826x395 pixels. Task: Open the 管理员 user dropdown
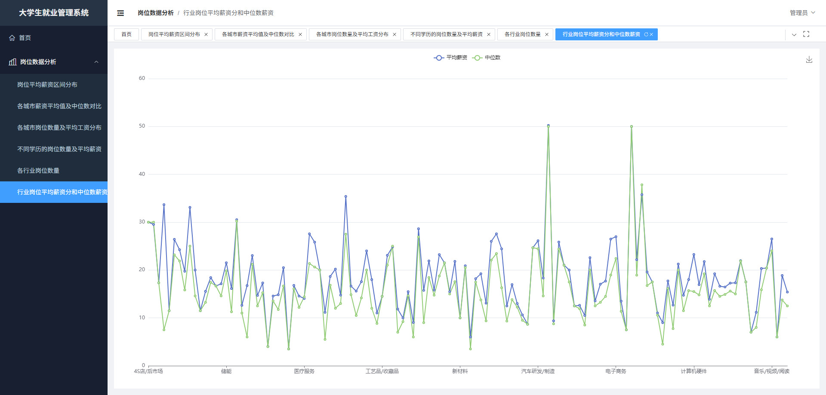802,13
